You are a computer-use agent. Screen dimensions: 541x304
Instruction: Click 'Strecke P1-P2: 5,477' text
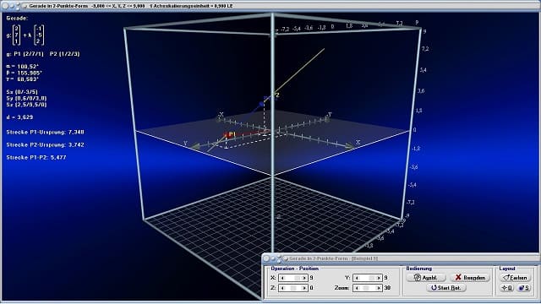click(x=36, y=157)
